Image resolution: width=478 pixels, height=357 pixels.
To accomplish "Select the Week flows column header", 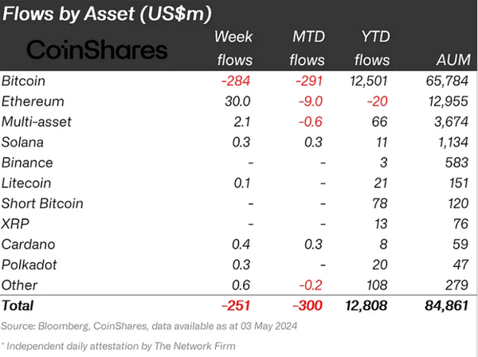I will [233, 48].
